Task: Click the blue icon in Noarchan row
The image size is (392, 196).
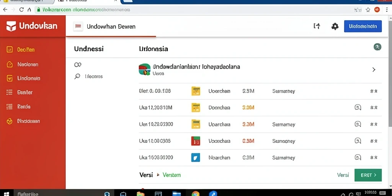Action: pyautogui.click(x=196, y=157)
